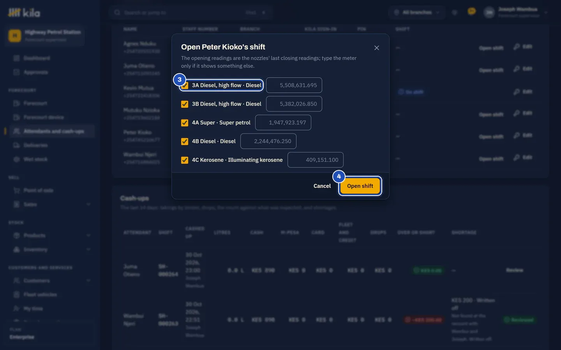561x350 pixels.
Task: Select the dialog title "Open Peter Kioko's shift"
Action: [223, 47]
